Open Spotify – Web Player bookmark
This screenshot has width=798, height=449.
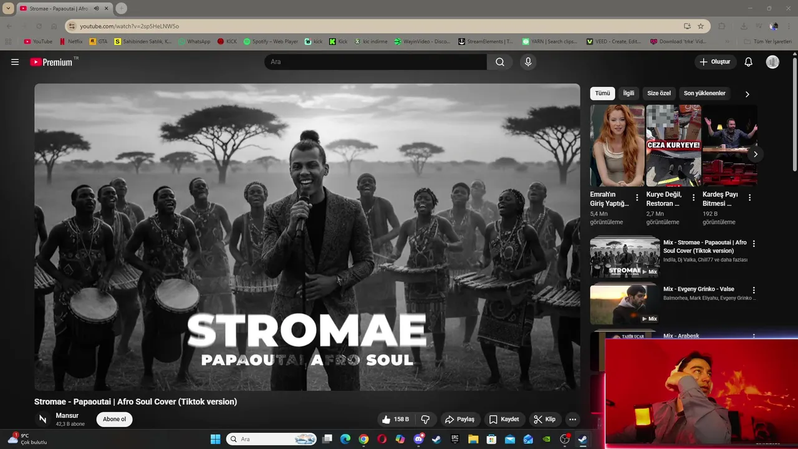point(271,42)
